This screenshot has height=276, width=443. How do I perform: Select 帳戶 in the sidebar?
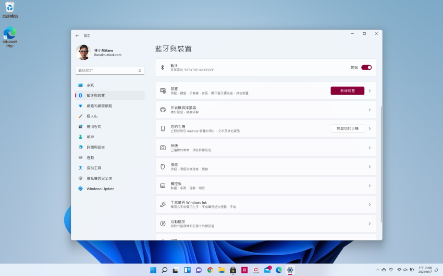pyautogui.click(x=110, y=137)
